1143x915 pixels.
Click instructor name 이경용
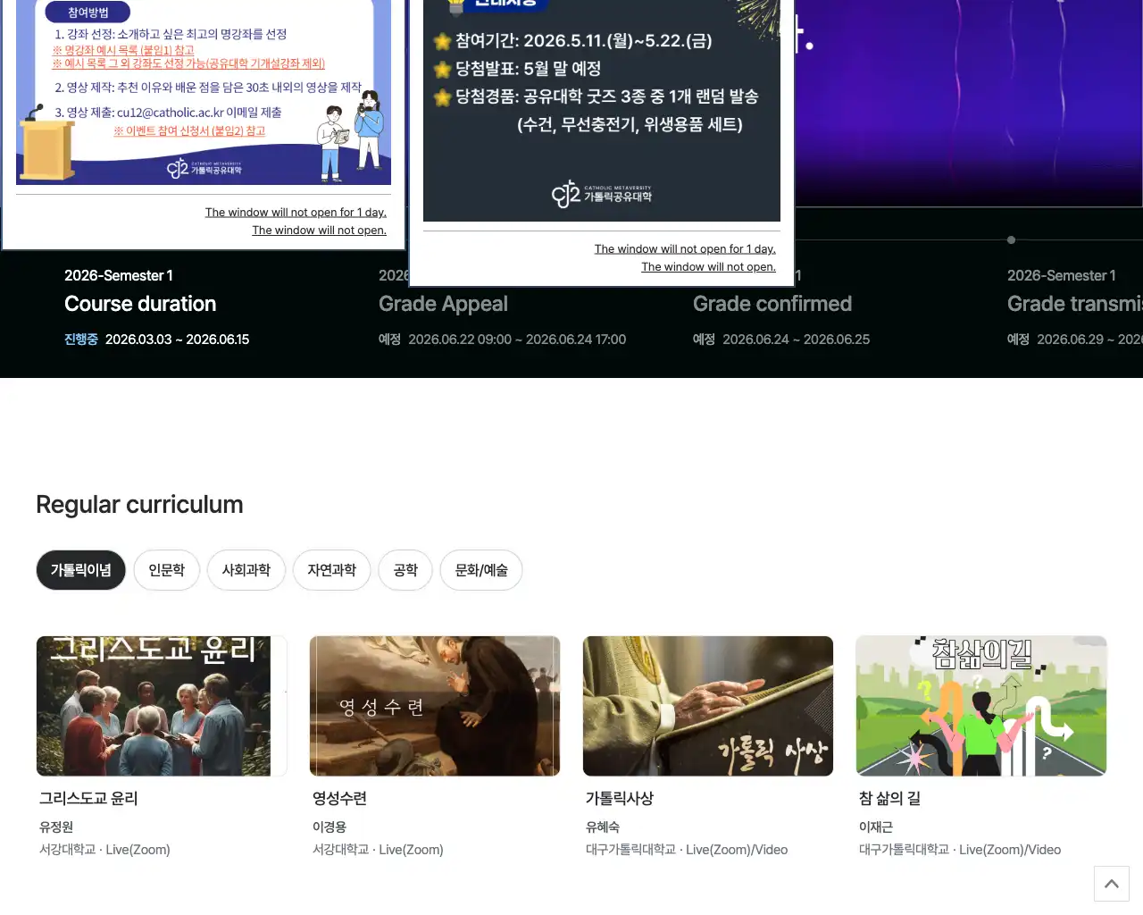point(330,827)
